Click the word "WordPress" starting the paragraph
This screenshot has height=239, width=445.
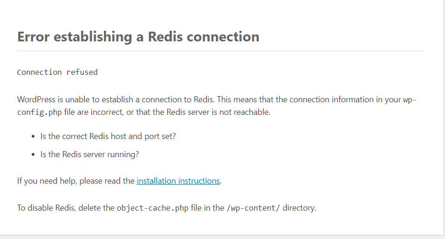36,100
